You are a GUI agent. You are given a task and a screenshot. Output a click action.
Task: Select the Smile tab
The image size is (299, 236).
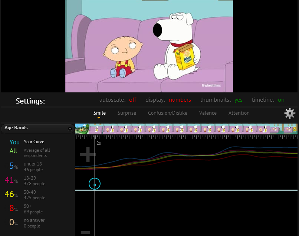point(99,113)
